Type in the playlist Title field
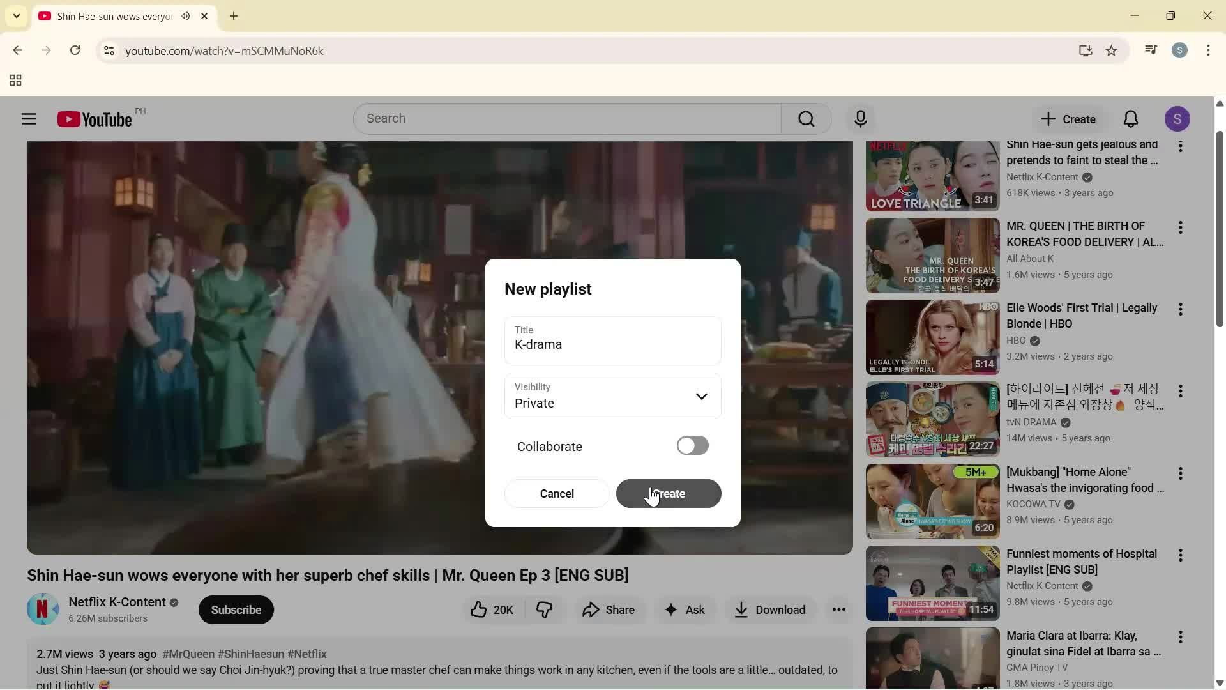This screenshot has height=690, width=1226. (612, 344)
